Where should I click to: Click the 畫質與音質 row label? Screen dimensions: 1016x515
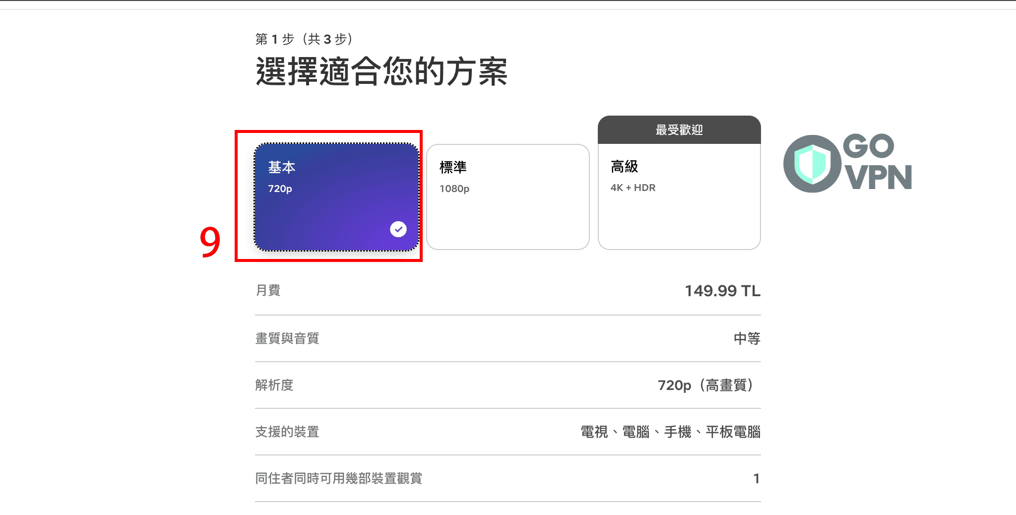287,338
